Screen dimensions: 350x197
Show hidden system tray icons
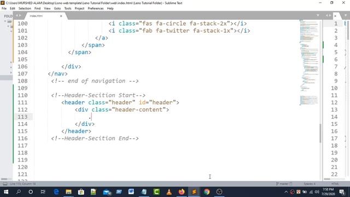(286, 192)
